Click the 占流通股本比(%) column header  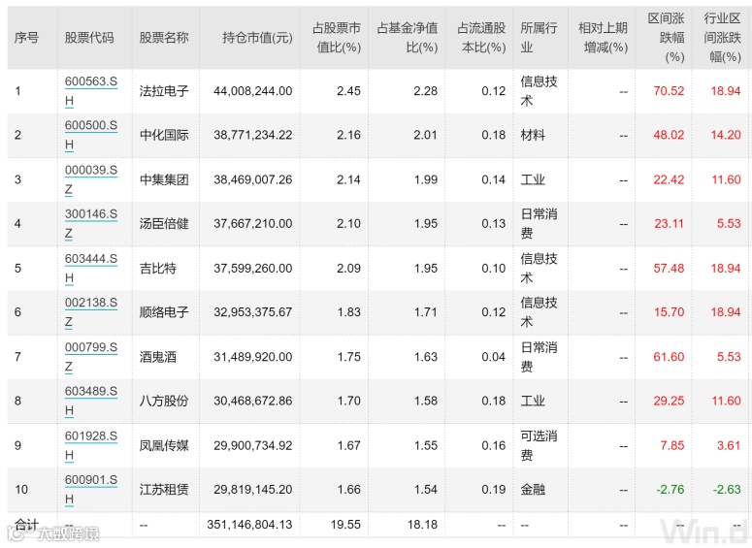(x=481, y=38)
